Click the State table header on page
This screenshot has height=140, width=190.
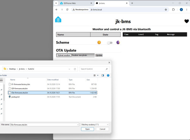point(105,35)
